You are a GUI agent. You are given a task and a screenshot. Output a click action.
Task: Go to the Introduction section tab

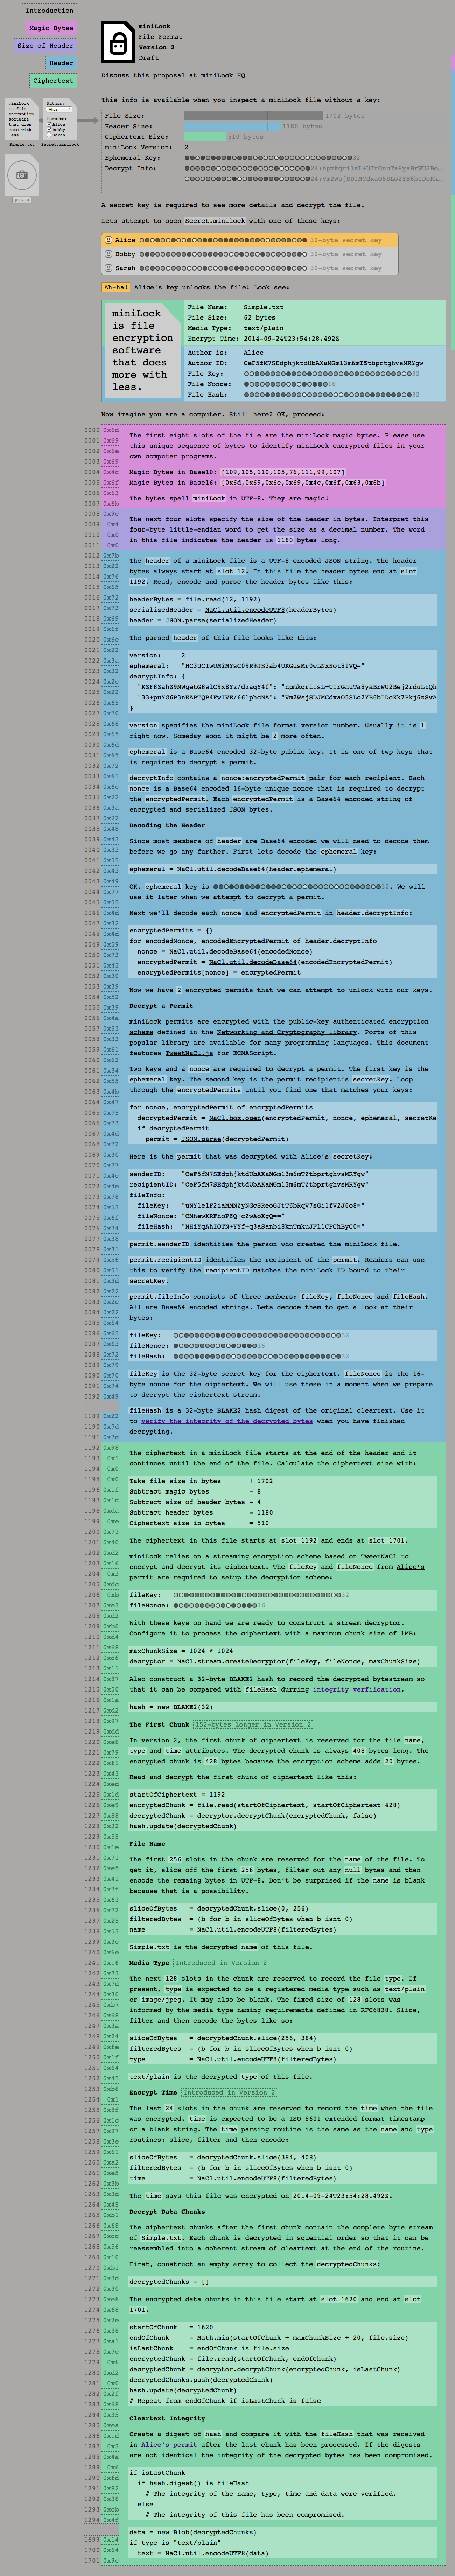click(x=50, y=10)
